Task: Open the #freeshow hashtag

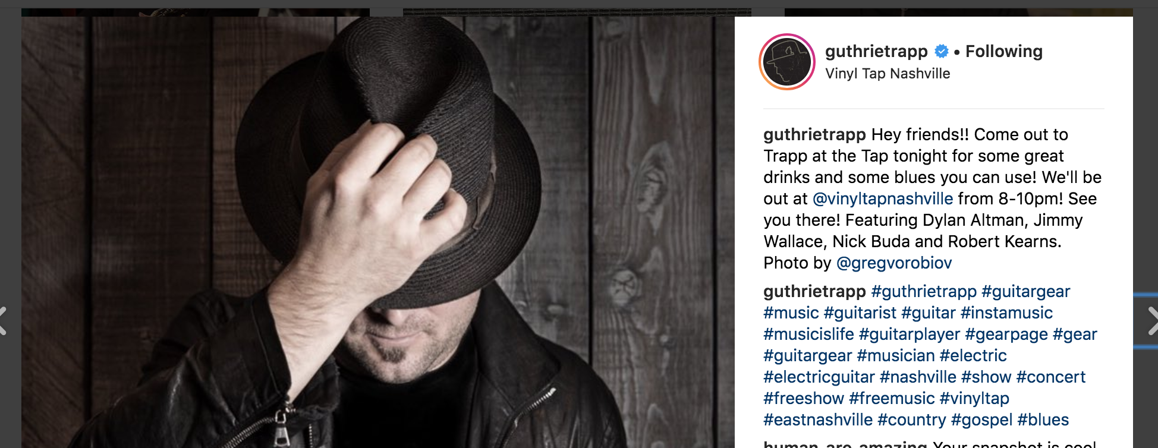Action: point(804,398)
